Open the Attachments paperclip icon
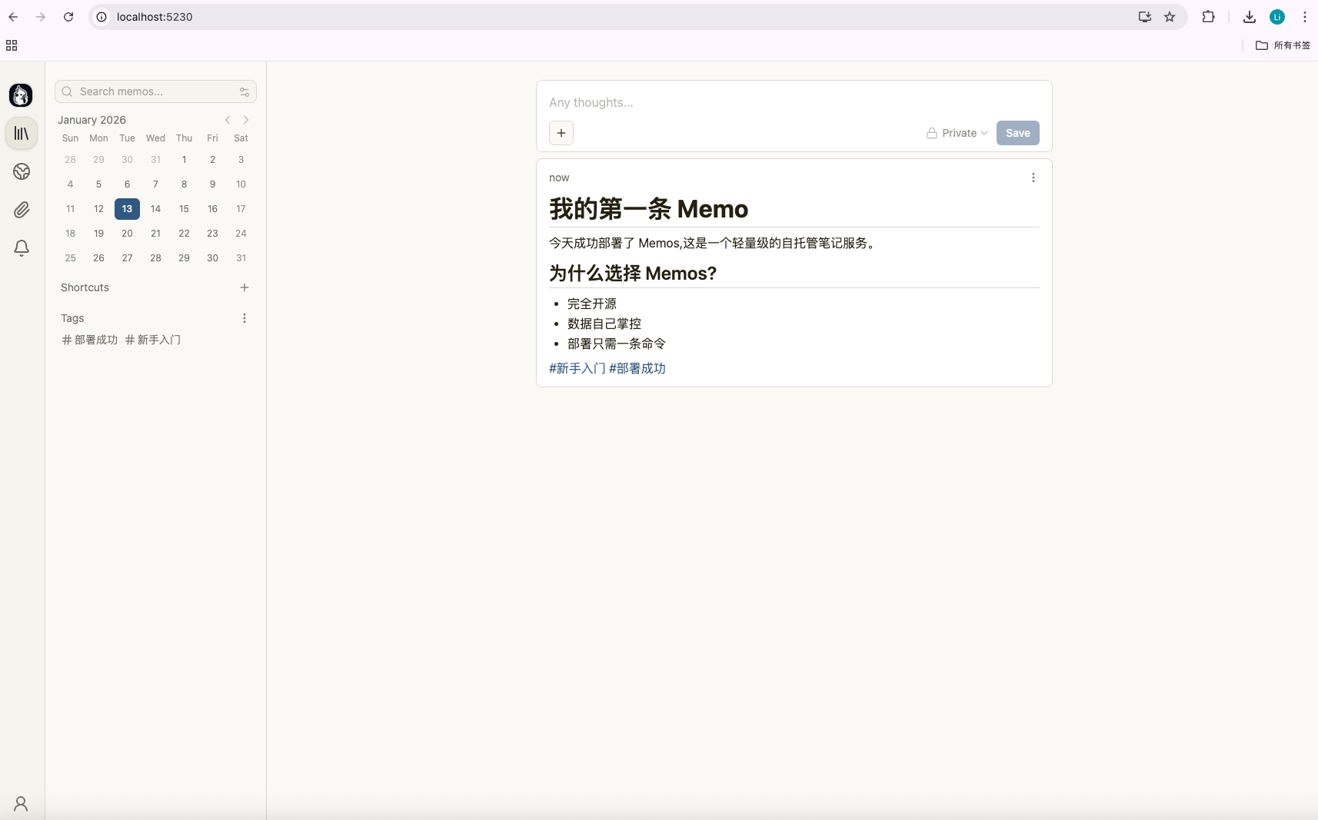Viewport: 1318px width, 820px height. 22,210
